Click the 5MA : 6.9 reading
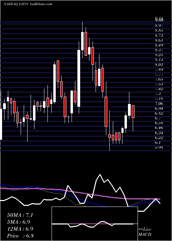The height and width of the screenshot is (241, 172). pos(19,222)
